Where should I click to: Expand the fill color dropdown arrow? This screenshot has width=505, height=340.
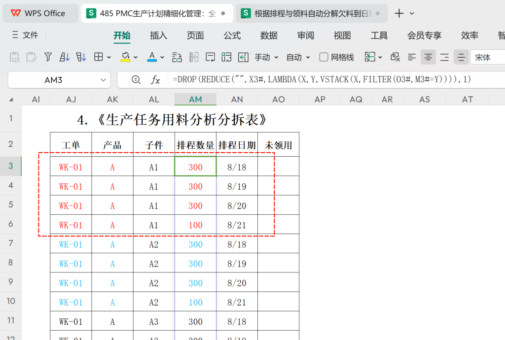[136, 58]
